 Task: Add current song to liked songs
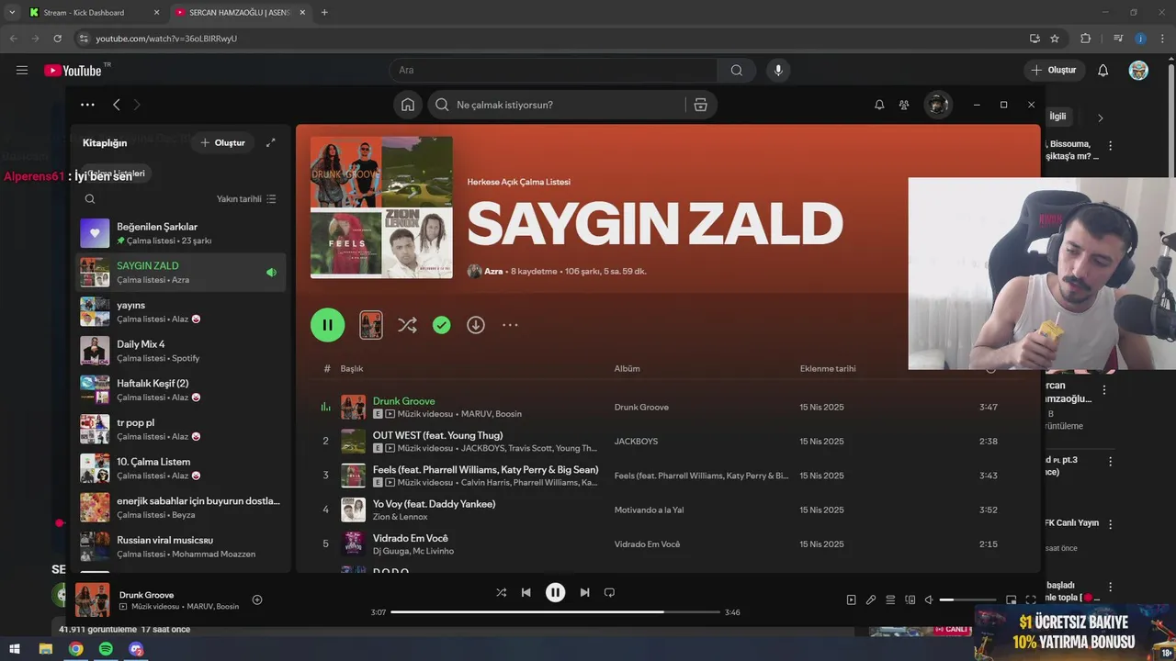[257, 600]
